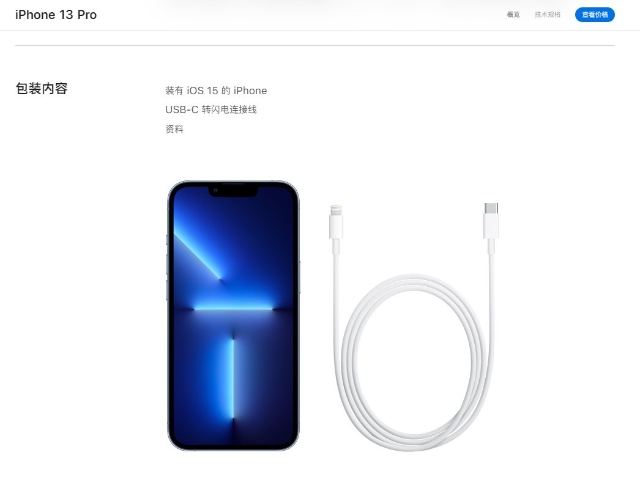Click the iPhone's right side power button
The height and width of the screenshot is (477, 640).
(x=300, y=277)
